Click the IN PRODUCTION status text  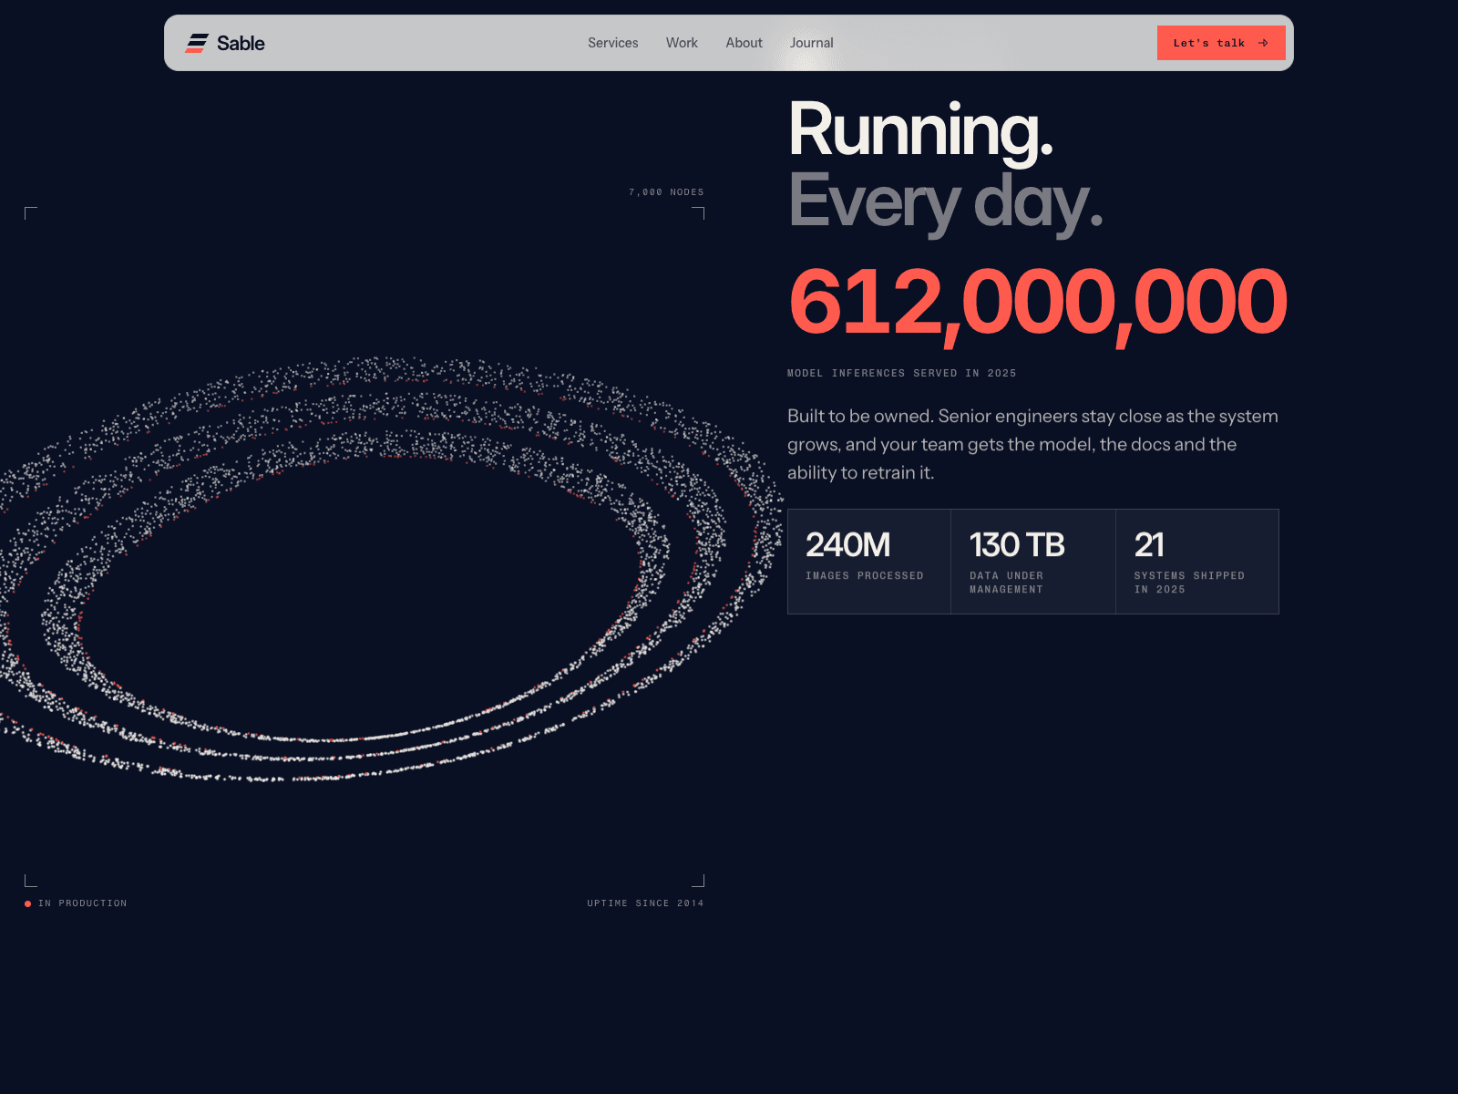[x=83, y=903]
